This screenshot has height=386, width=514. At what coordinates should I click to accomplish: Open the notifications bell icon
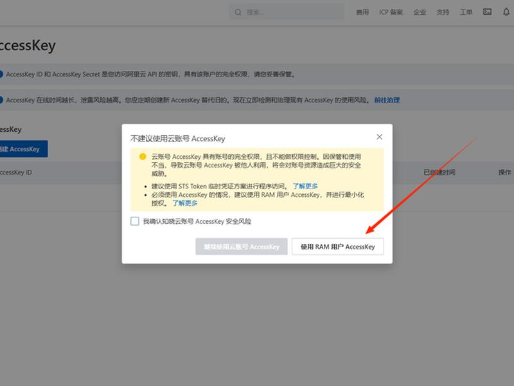tap(506, 12)
